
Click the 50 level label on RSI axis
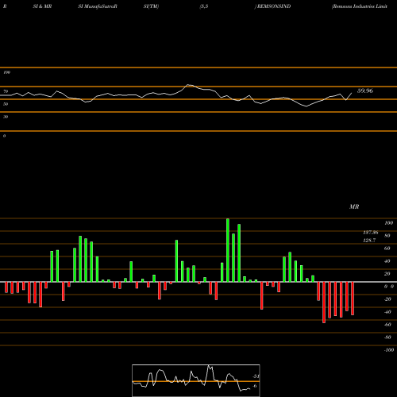click(6, 104)
